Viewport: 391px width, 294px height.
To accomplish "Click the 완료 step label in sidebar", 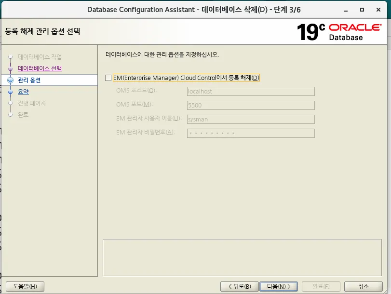I will (x=23, y=115).
